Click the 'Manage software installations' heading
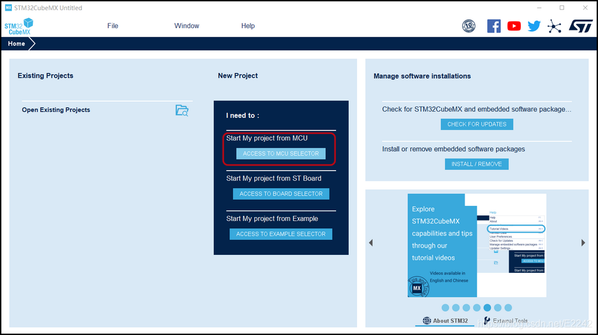This screenshot has width=598, height=335. coord(422,77)
